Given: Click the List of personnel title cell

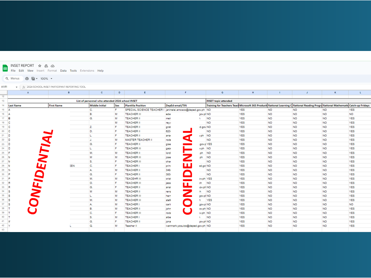Looking at the screenshot, I should pyautogui.click(x=107, y=101).
